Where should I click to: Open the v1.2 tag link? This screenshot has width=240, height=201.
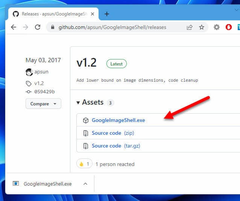tap(39, 83)
